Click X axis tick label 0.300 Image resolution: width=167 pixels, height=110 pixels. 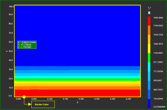click(113, 99)
